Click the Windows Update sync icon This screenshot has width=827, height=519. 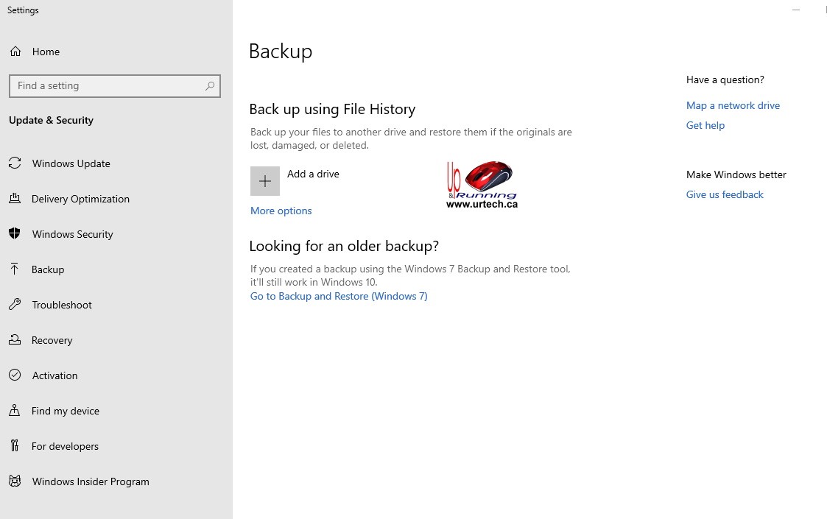click(15, 163)
